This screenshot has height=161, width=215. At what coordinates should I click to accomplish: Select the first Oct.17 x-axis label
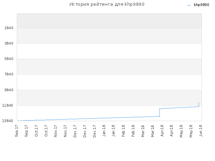pyautogui.click(x=36, y=131)
